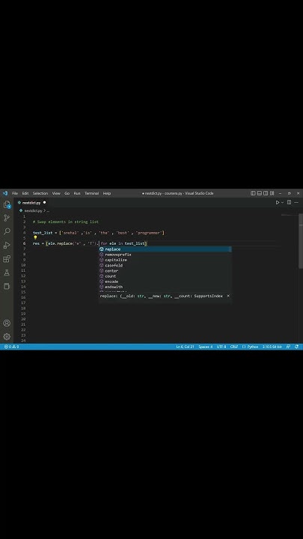Click line number 10 in gutter
Screen dimensions: 303x539
click(x=23, y=265)
